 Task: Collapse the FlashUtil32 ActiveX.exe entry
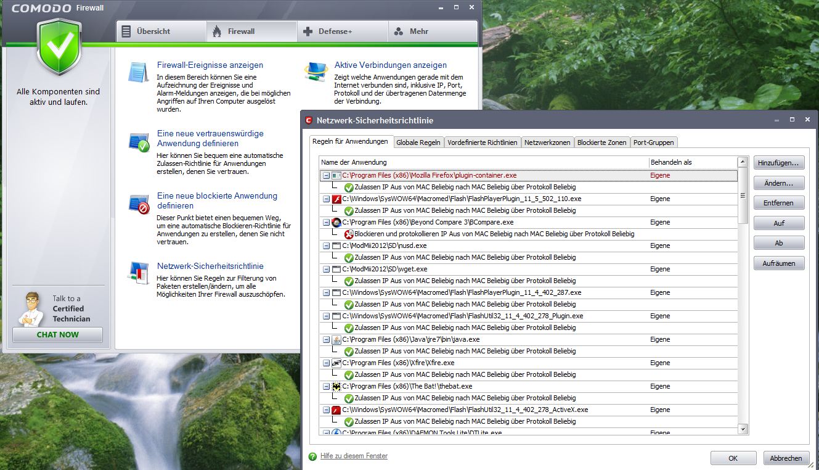326,410
